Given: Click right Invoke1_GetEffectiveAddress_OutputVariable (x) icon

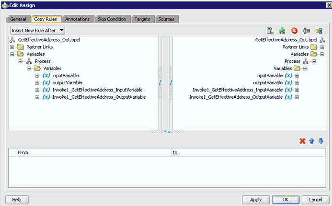Looking at the screenshot, I should point(288,97).
